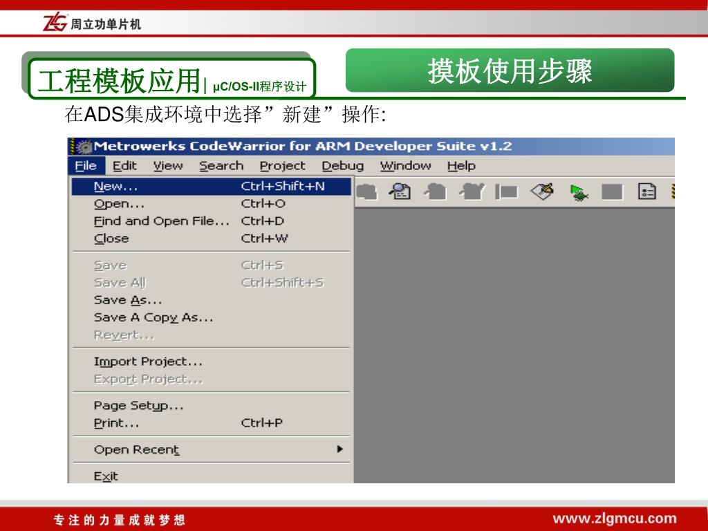The image size is (708, 531).
Task: Click the greyed-out Save menu entry
Action: click(x=212, y=265)
